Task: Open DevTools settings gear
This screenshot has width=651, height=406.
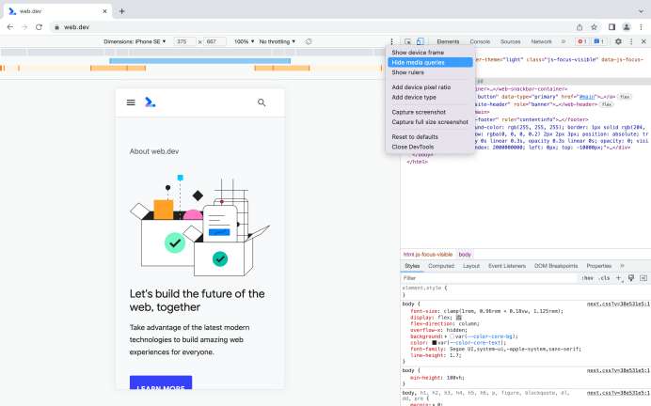Action: click(618, 41)
